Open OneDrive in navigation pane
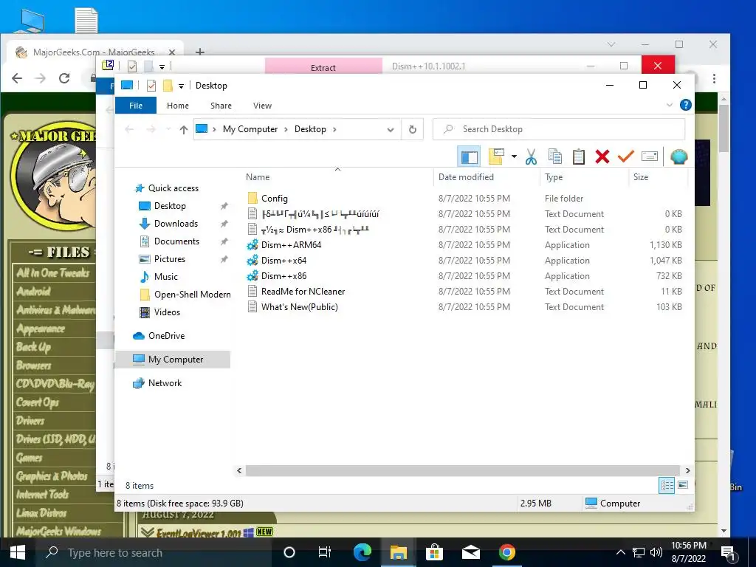 166,336
